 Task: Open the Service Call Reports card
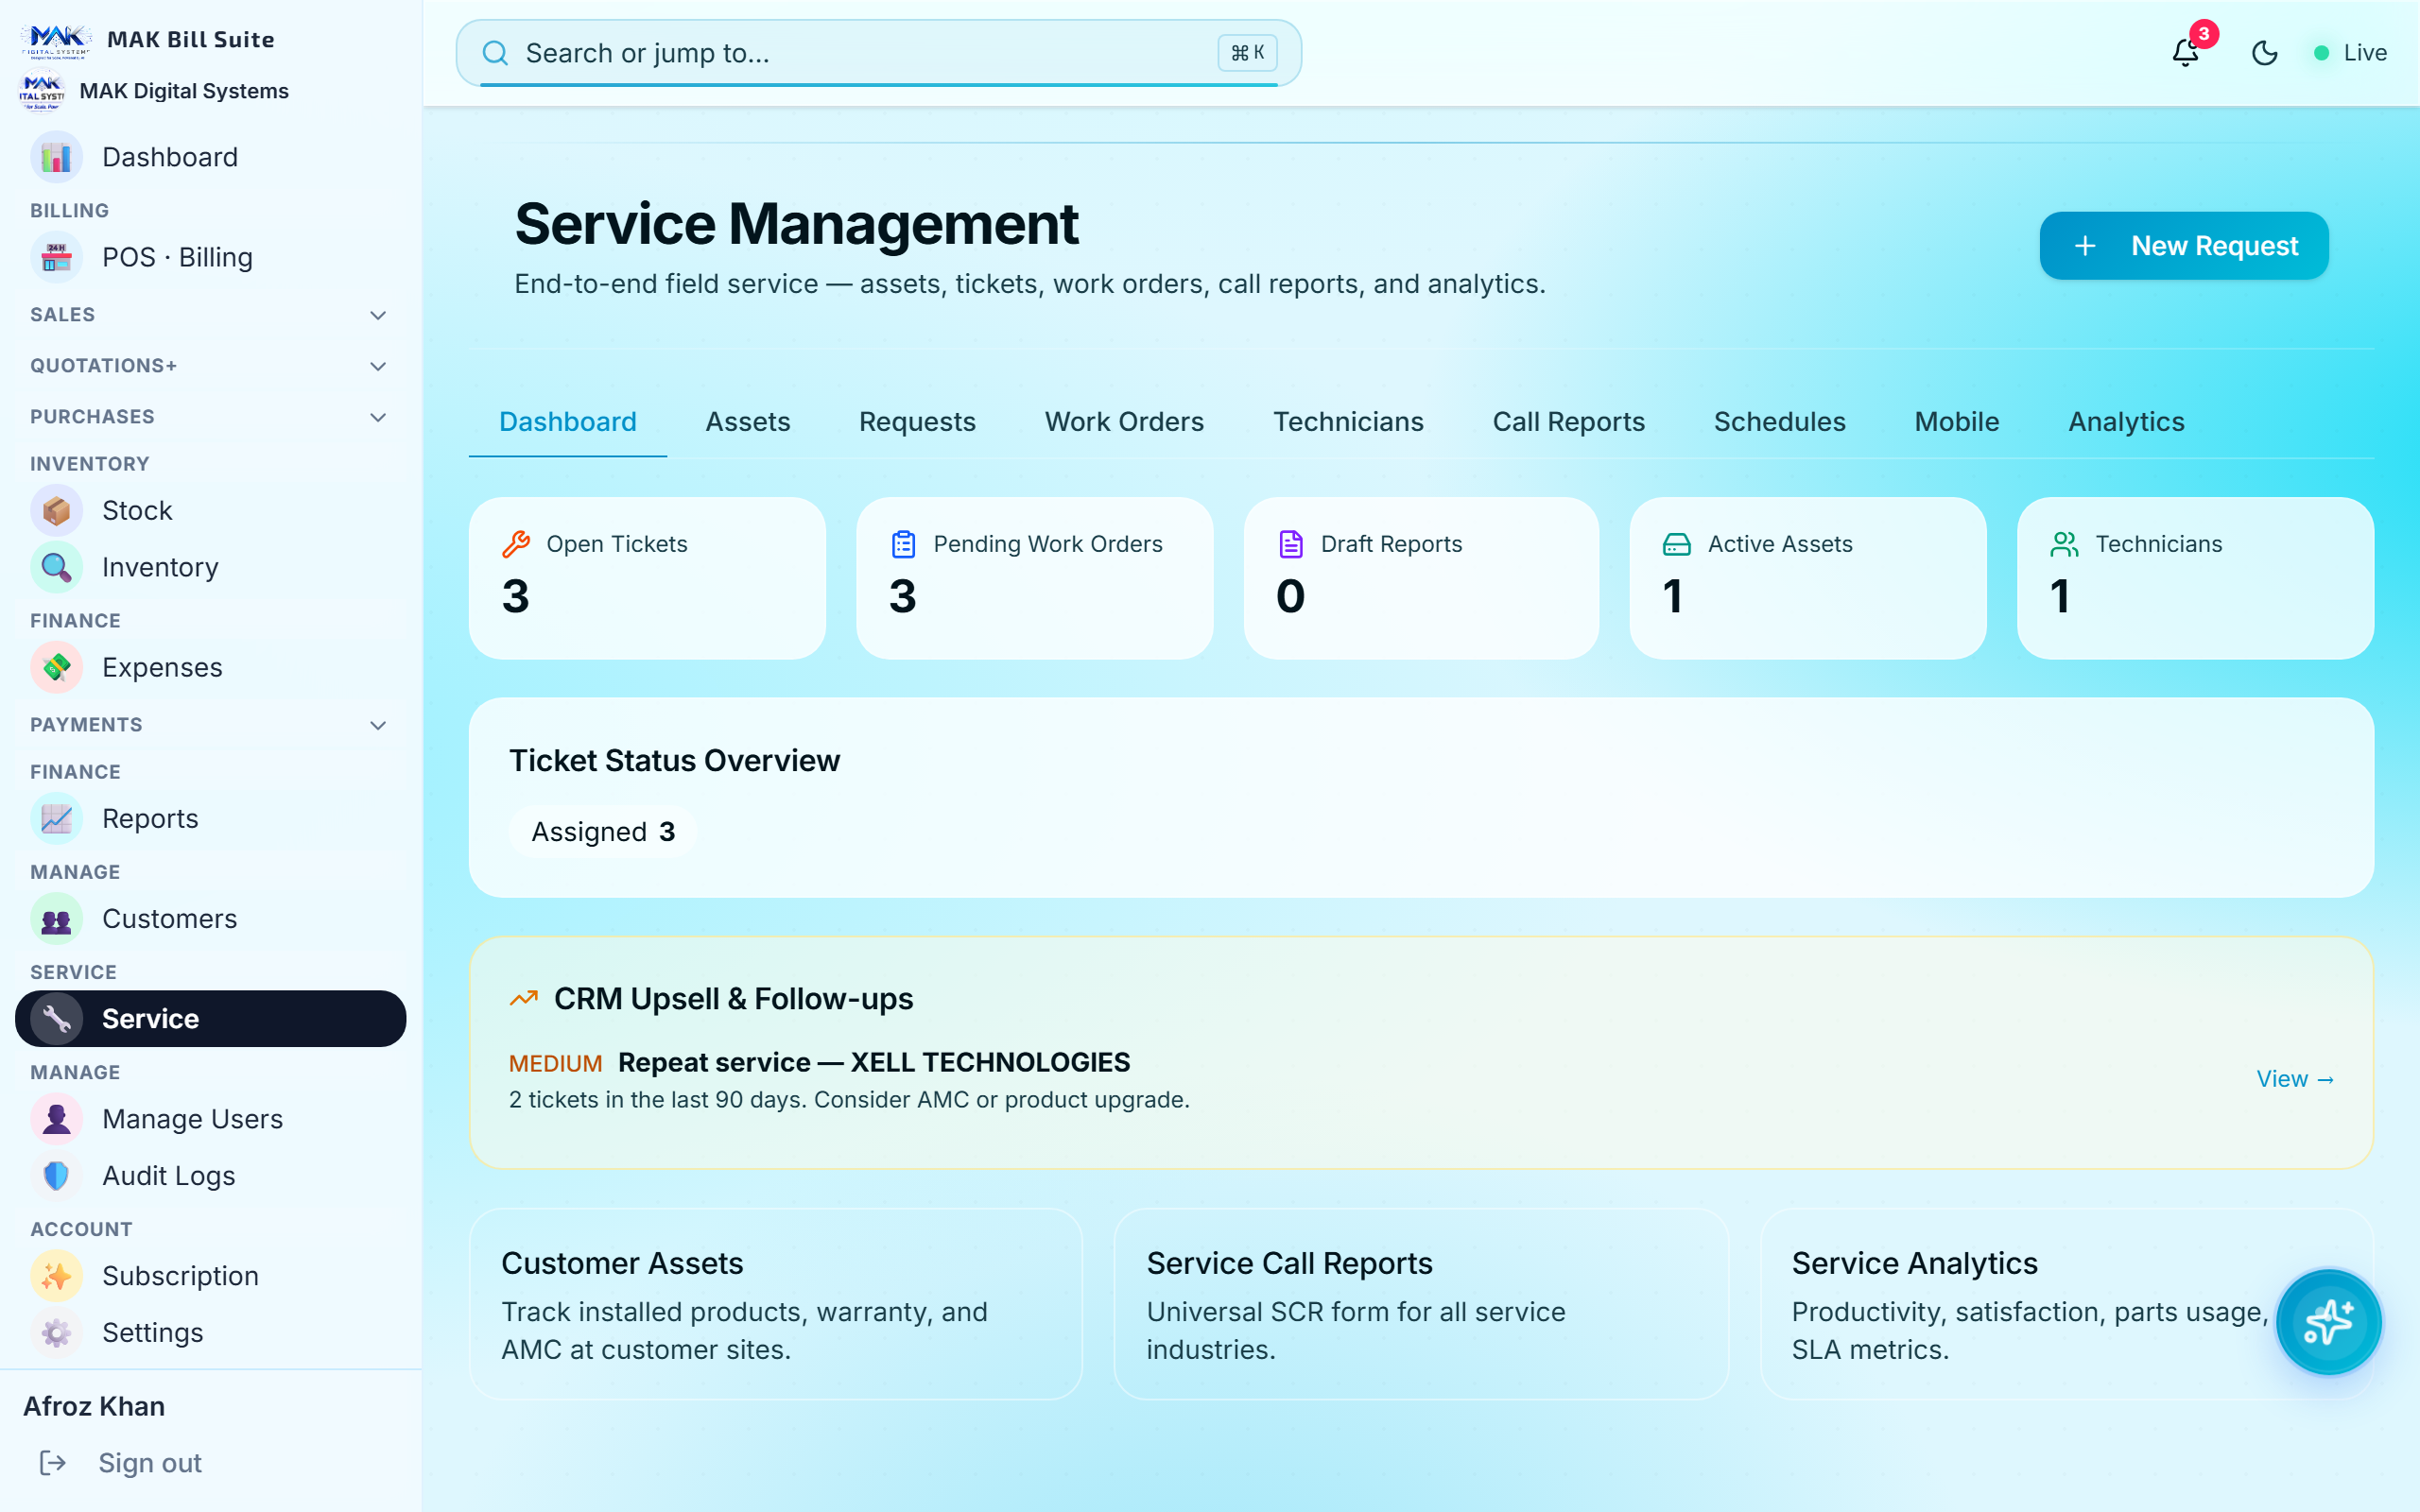point(1421,1304)
